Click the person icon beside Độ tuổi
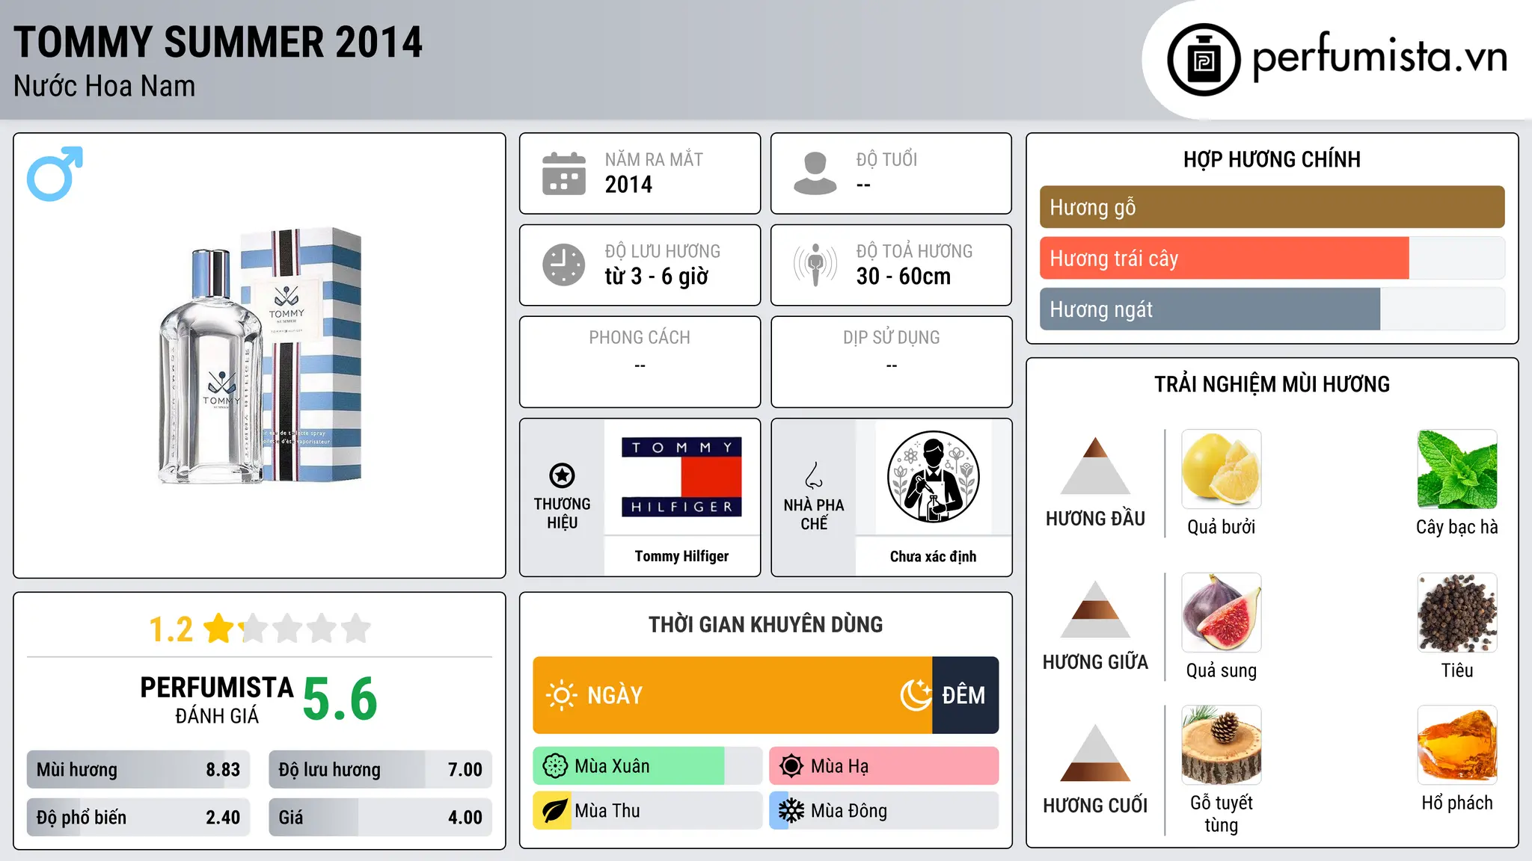 pyautogui.click(x=815, y=173)
